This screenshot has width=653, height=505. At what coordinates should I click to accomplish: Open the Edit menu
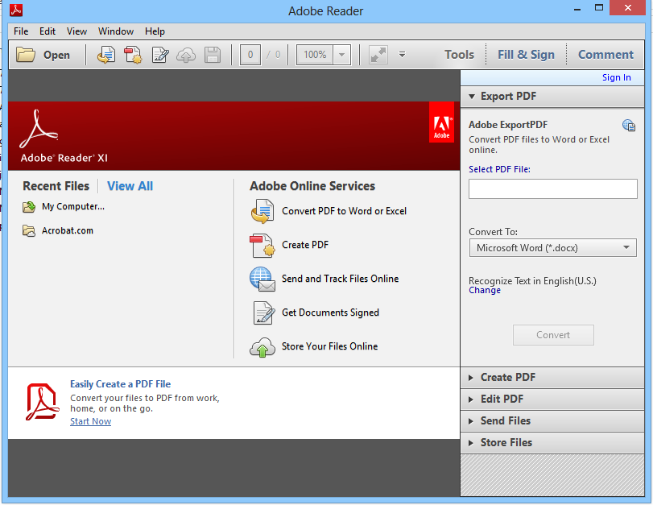48,31
